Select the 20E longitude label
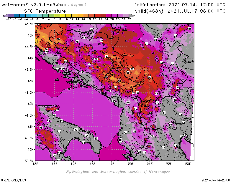This screenshot has height=182, width=236. pyautogui.click(x=131, y=164)
